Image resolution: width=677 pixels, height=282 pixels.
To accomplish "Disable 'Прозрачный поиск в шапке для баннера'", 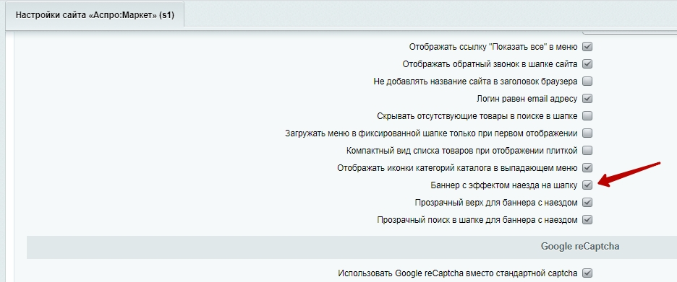I will click(587, 220).
